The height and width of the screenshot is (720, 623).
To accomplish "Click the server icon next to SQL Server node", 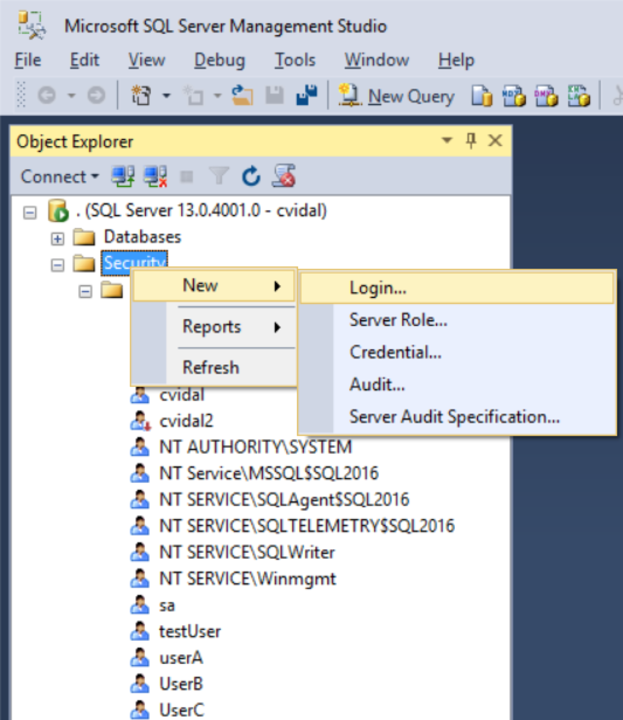I will click(x=58, y=211).
